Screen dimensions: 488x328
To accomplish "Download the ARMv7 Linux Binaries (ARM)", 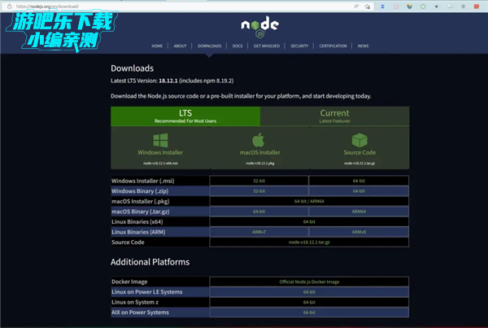I will click(259, 232).
